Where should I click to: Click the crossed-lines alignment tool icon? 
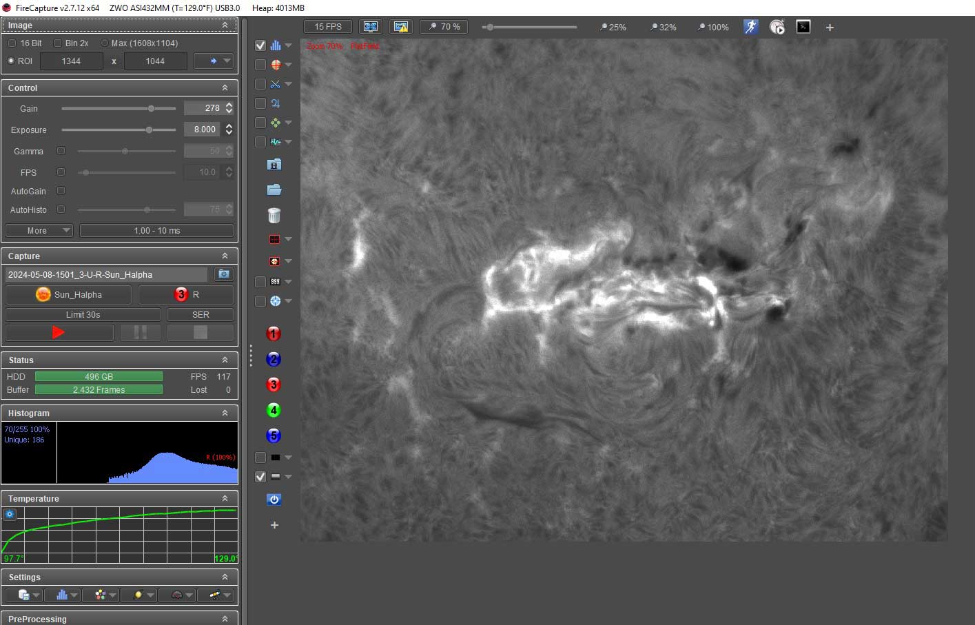(276, 84)
